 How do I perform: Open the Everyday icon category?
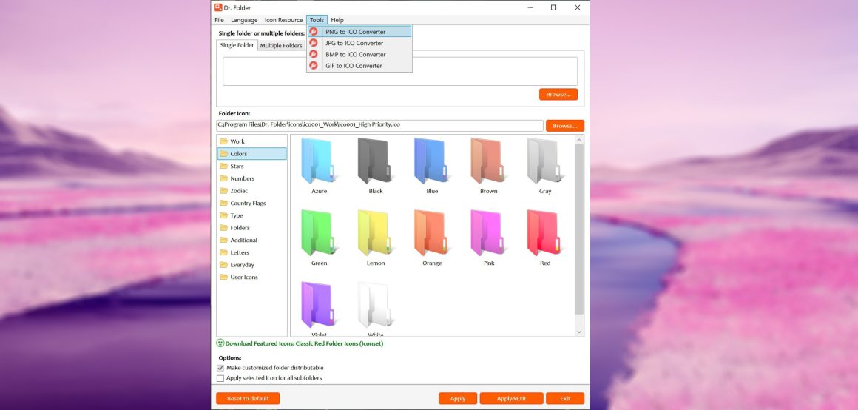click(251, 265)
